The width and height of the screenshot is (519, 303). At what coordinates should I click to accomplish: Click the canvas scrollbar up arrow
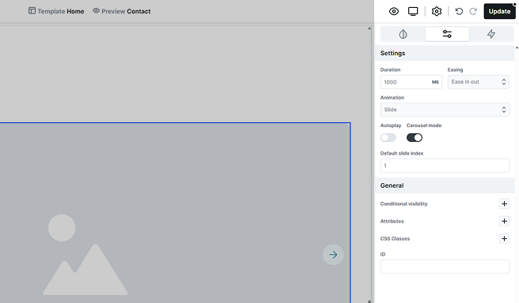[369, 28]
